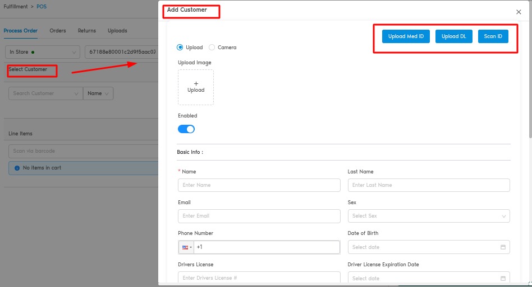Switch to the Uploads tab
The image size is (532, 287).
pyautogui.click(x=117, y=30)
